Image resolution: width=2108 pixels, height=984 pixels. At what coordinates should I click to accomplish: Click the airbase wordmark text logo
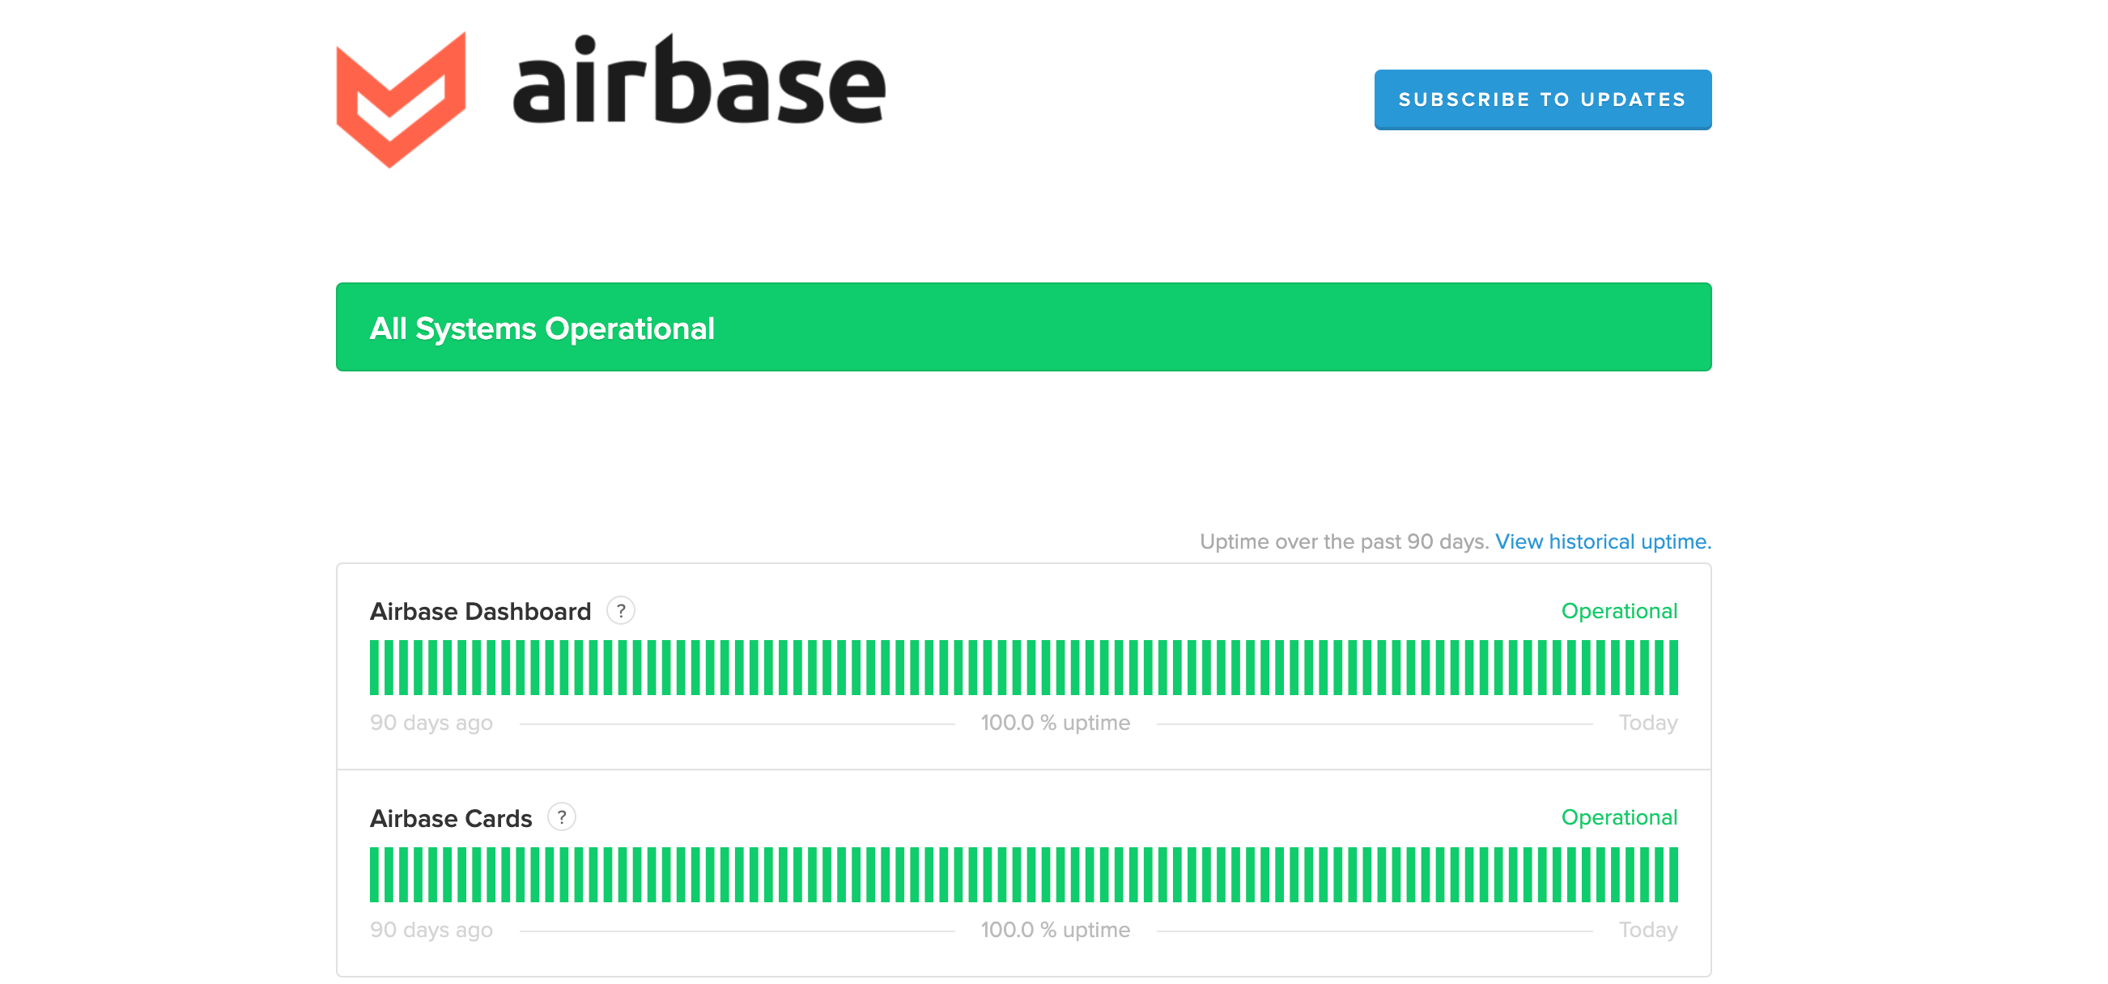699,80
